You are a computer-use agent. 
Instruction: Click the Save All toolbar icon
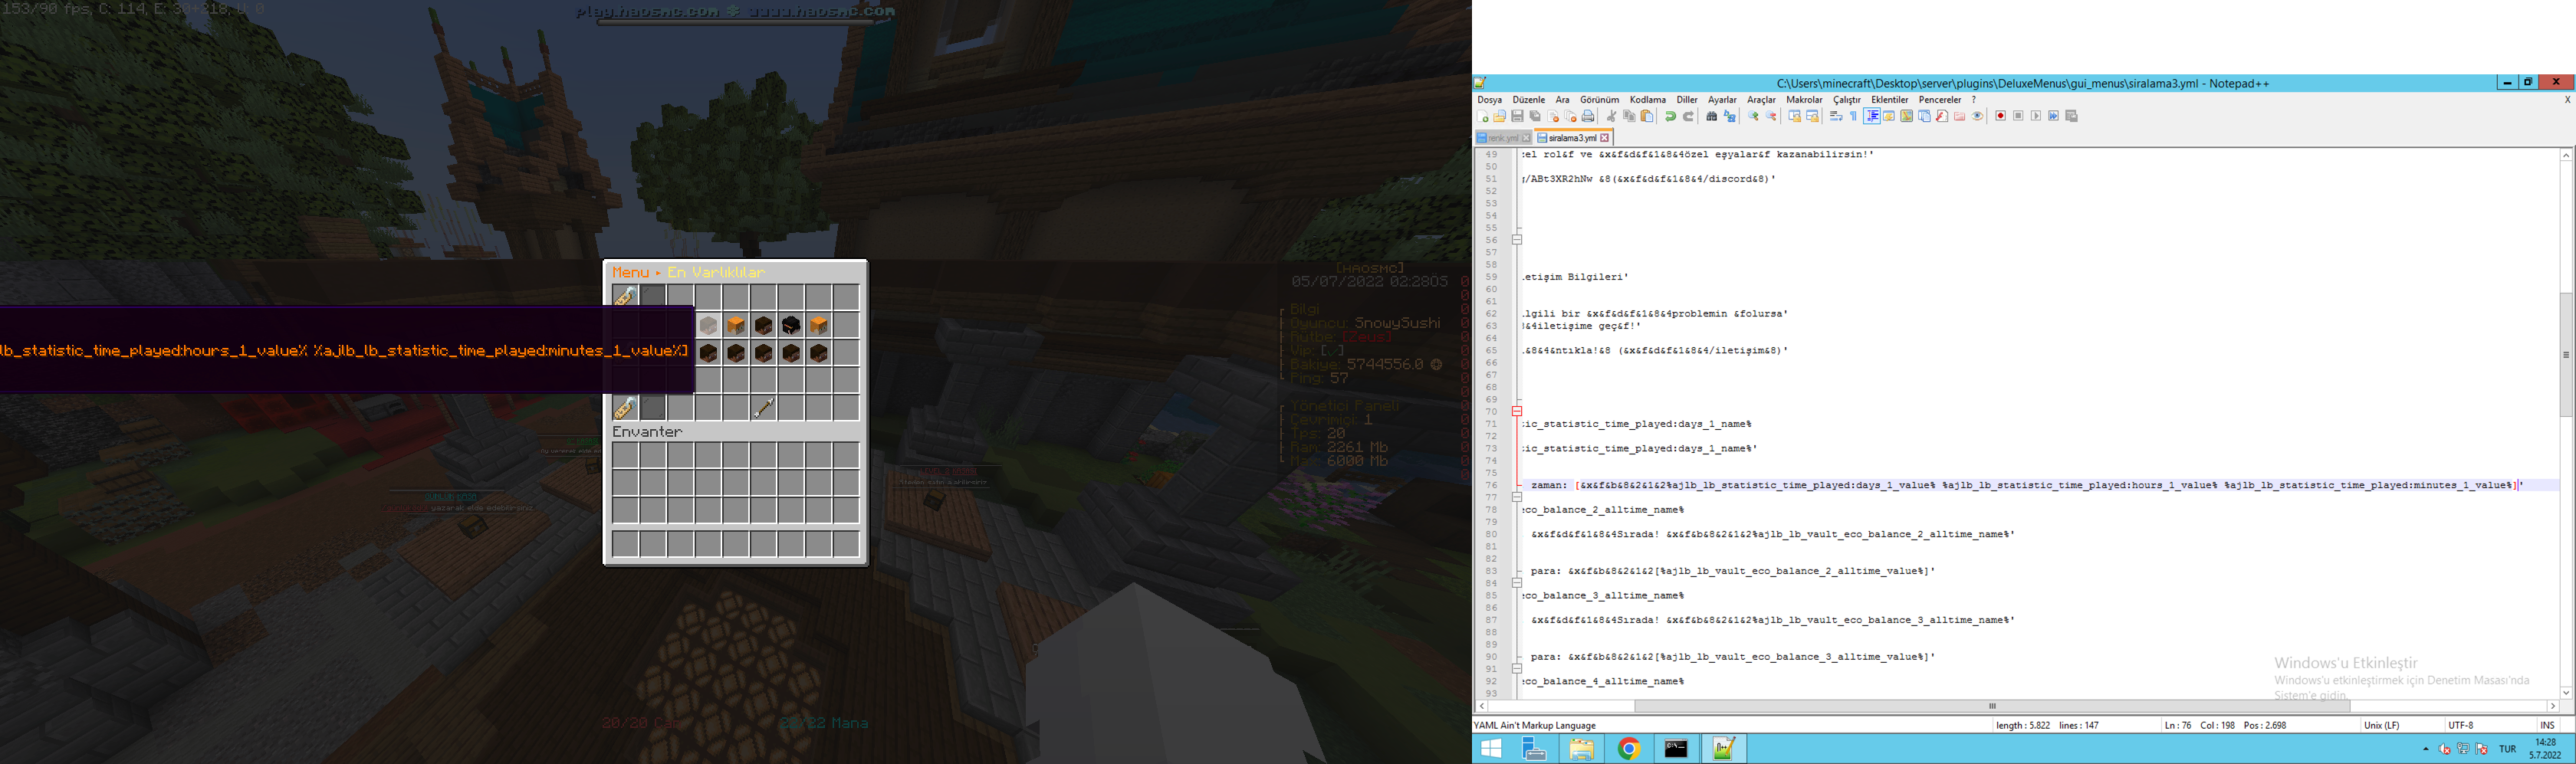(x=1535, y=116)
